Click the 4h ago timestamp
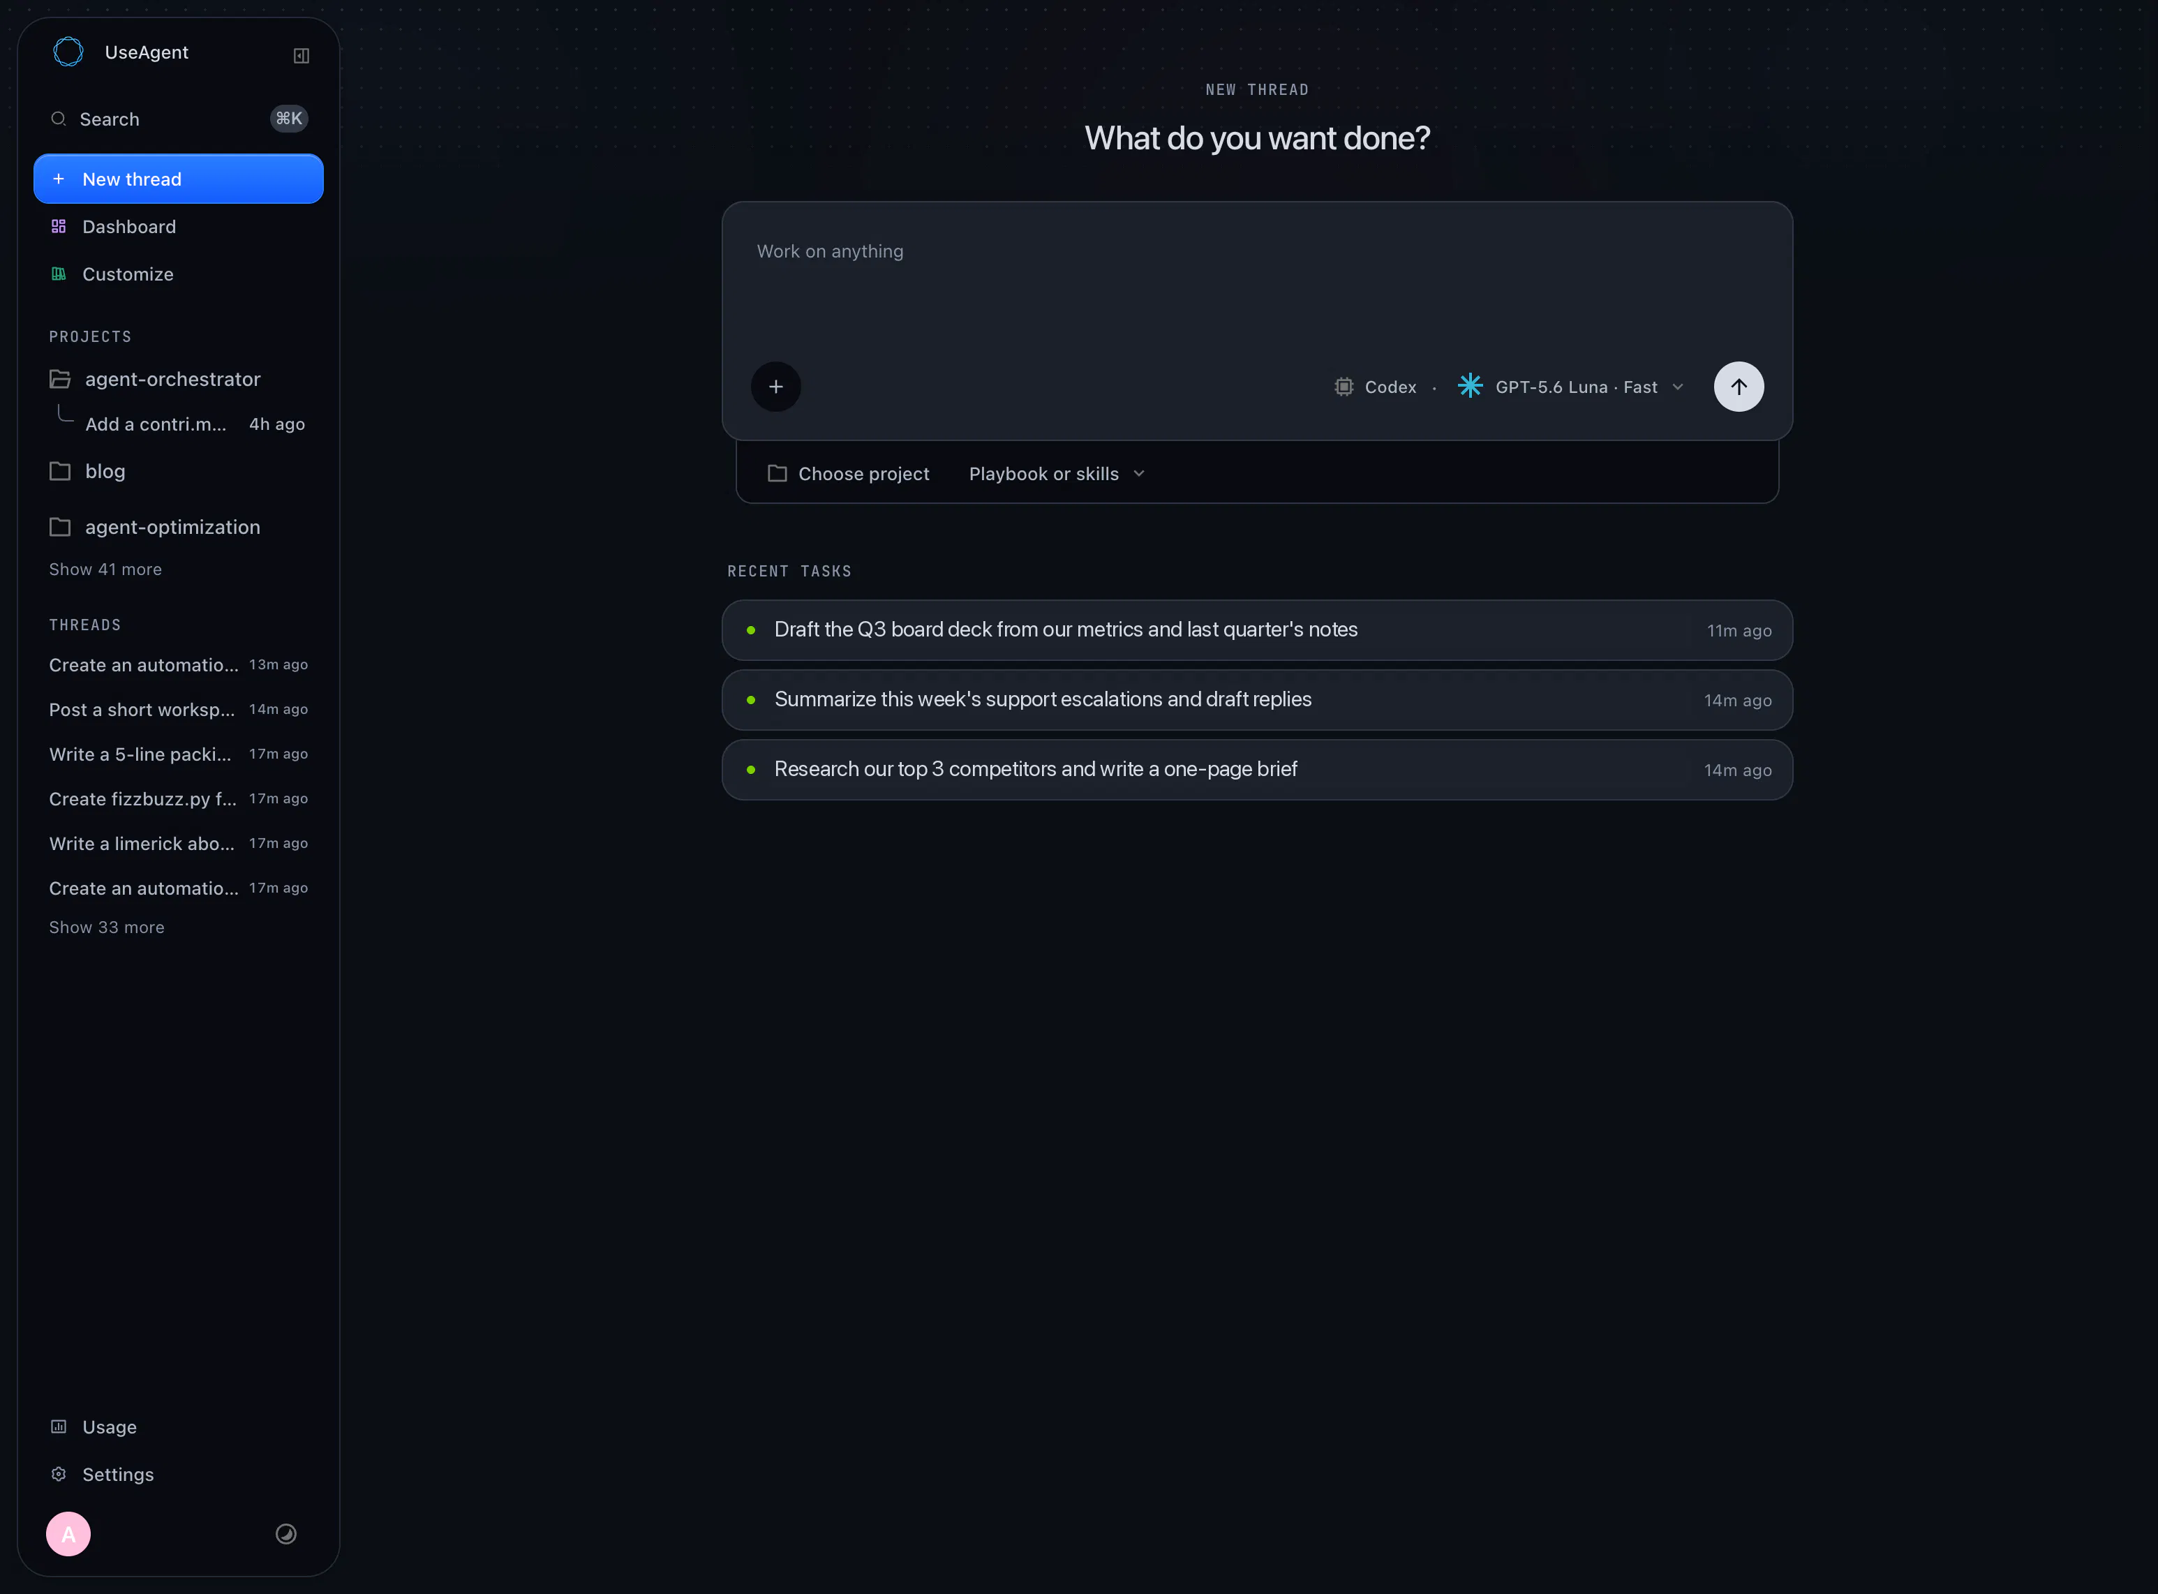 tap(277, 424)
